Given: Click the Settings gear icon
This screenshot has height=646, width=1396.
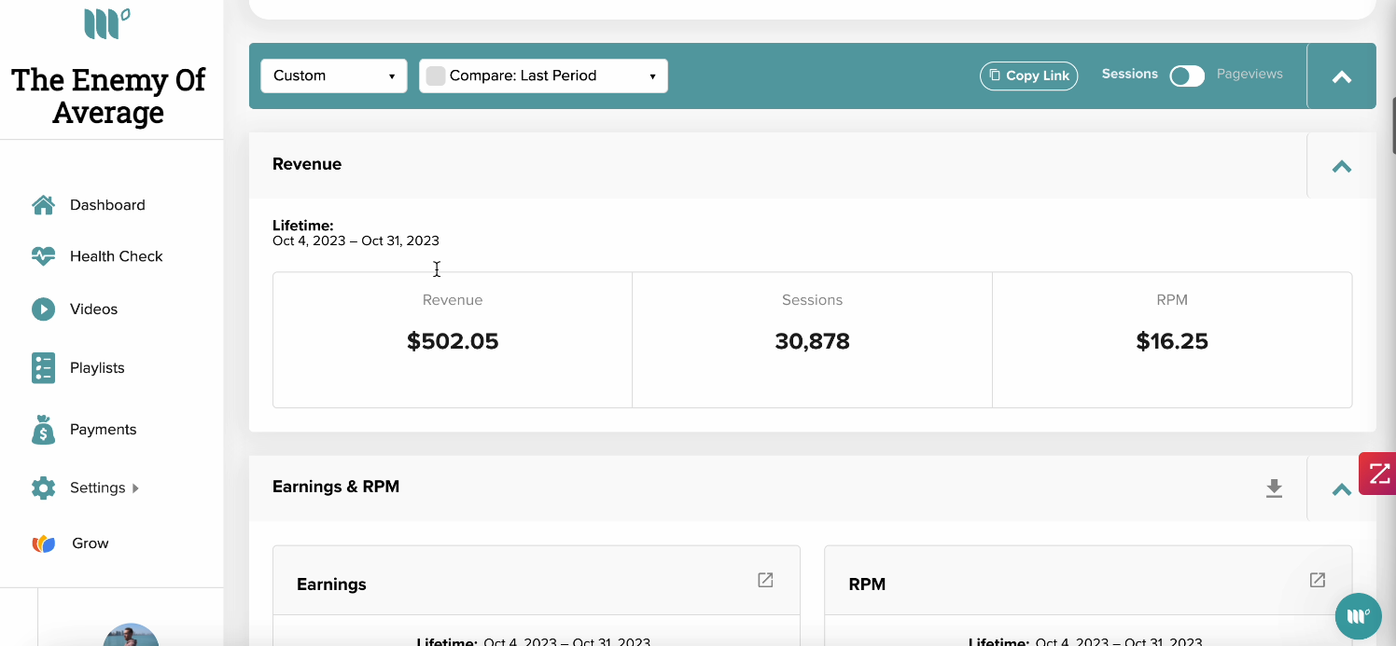Looking at the screenshot, I should (43, 488).
